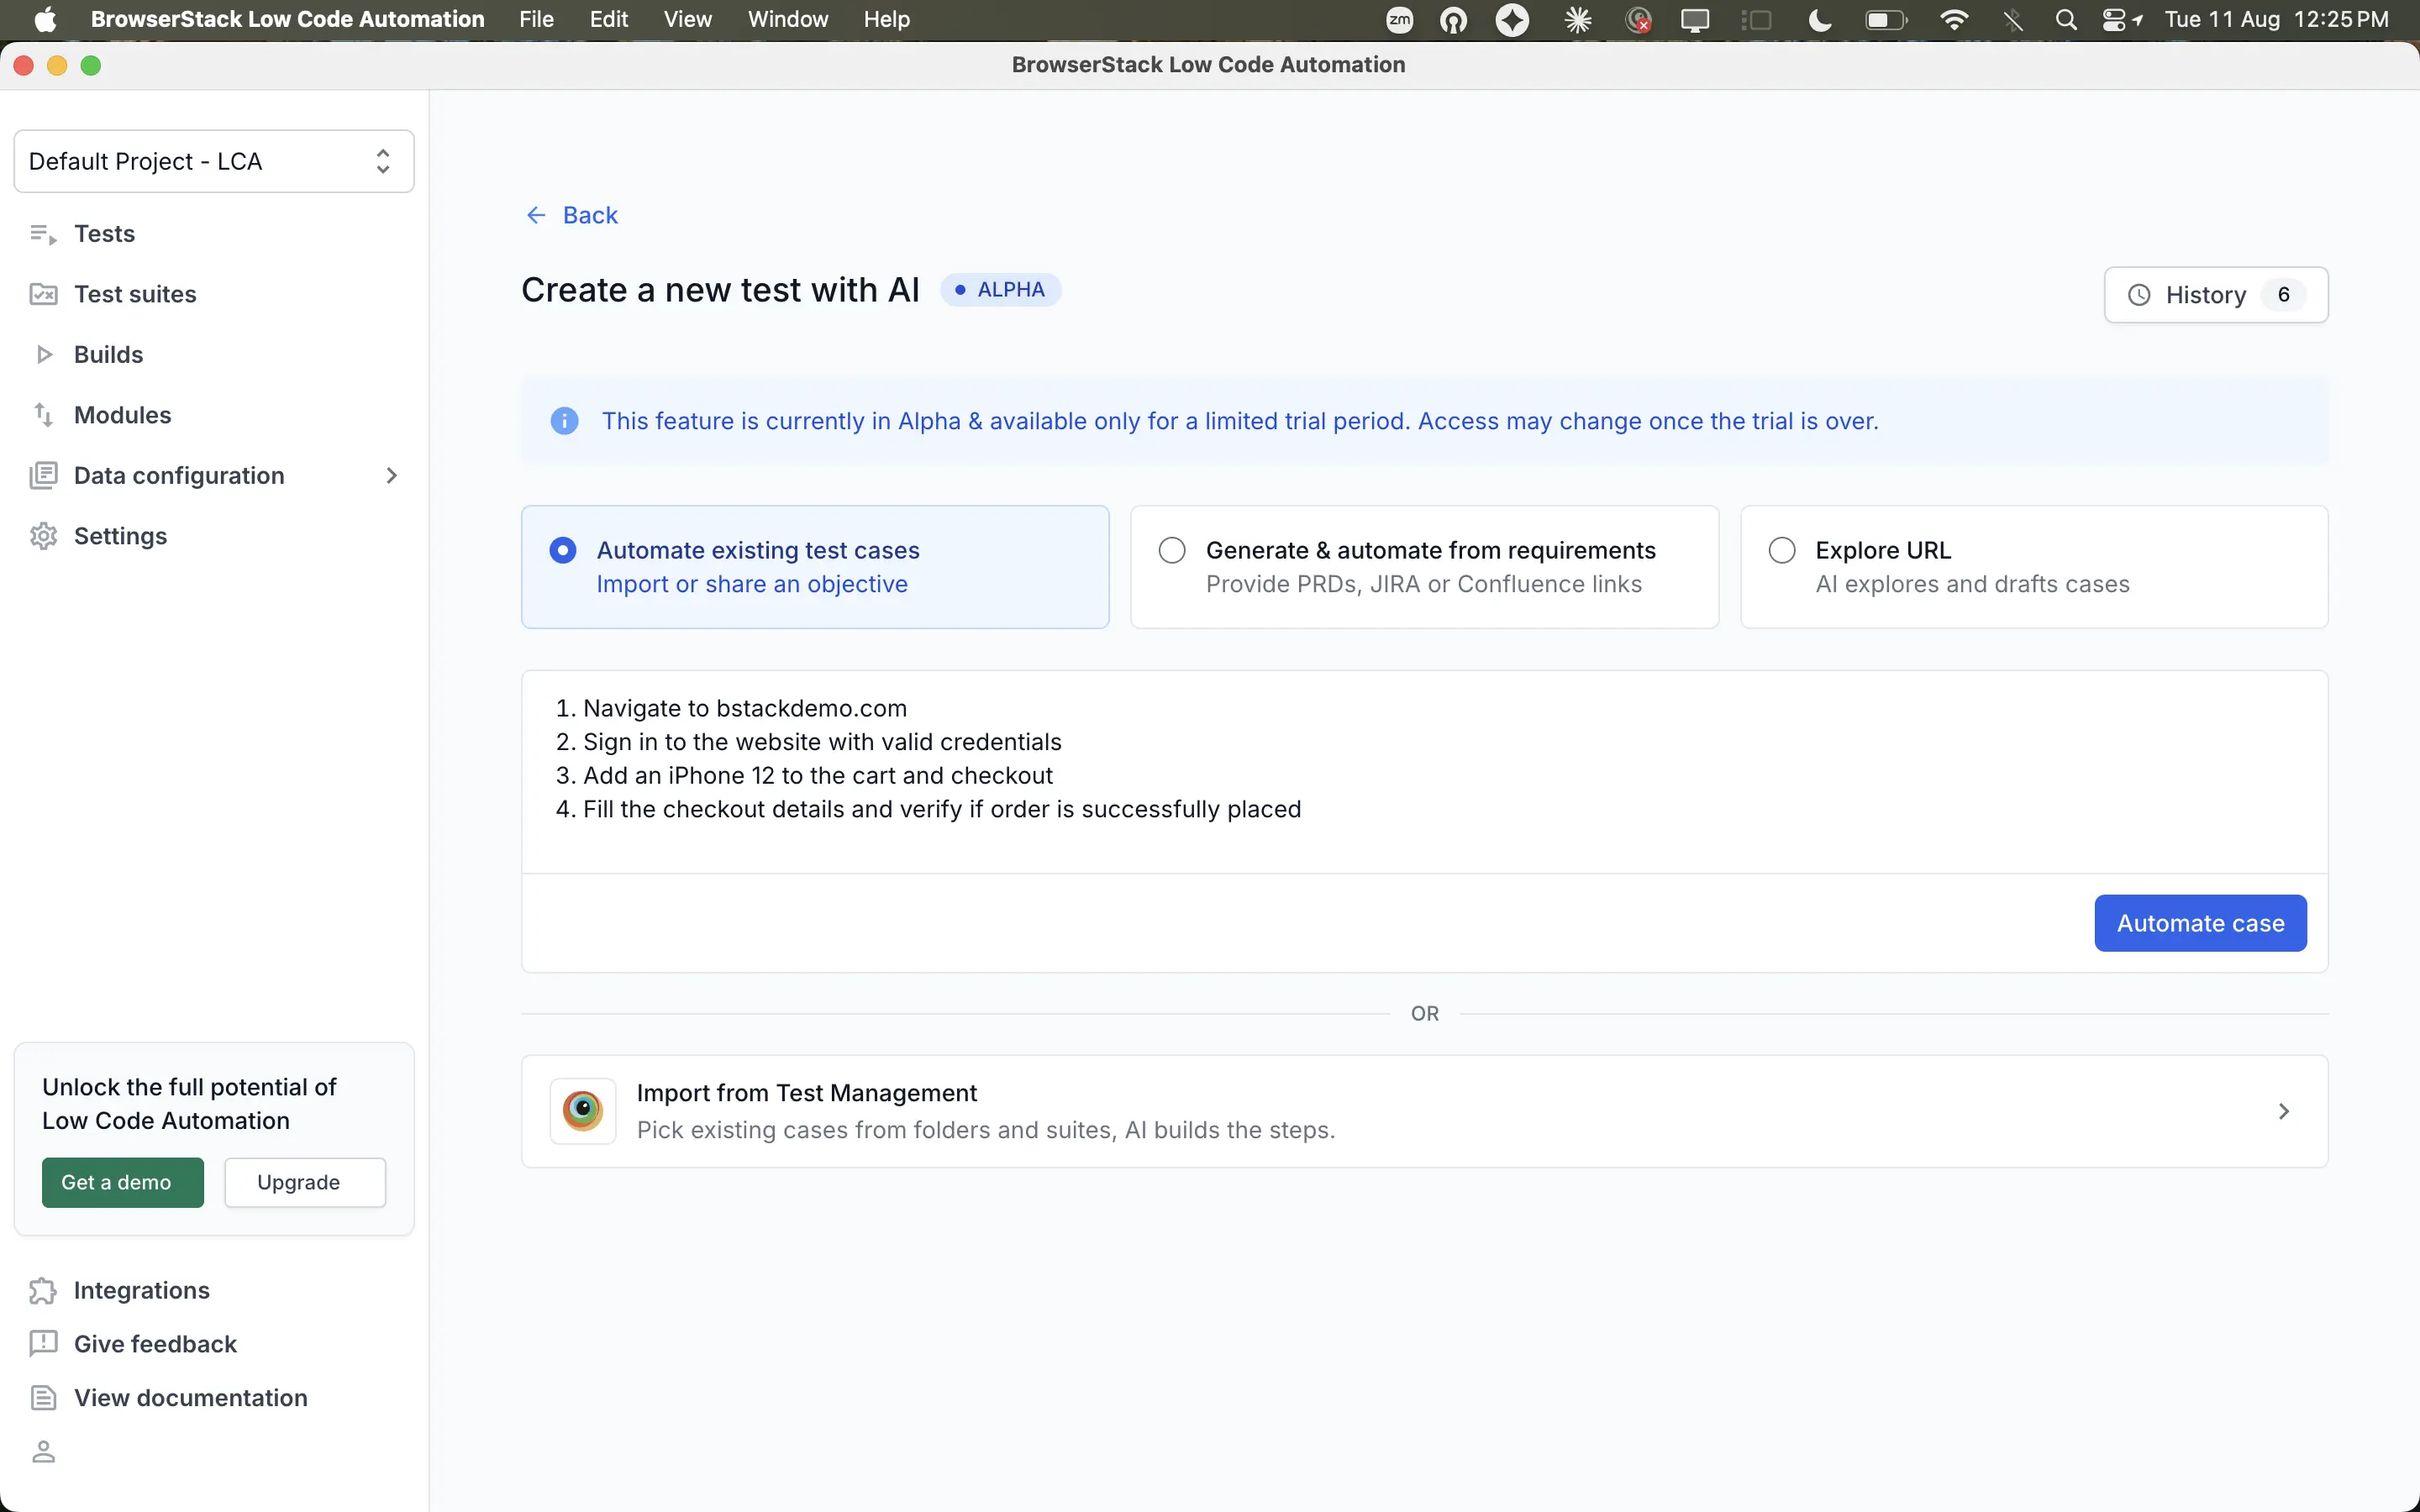Open the Test suites sidebar label
This screenshot has width=2420, height=1512.
click(x=135, y=294)
